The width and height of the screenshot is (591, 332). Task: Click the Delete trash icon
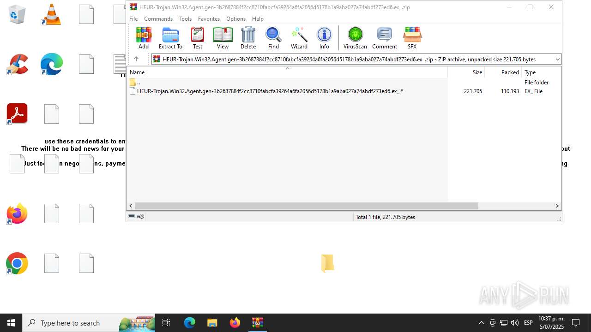(x=248, y=37)
